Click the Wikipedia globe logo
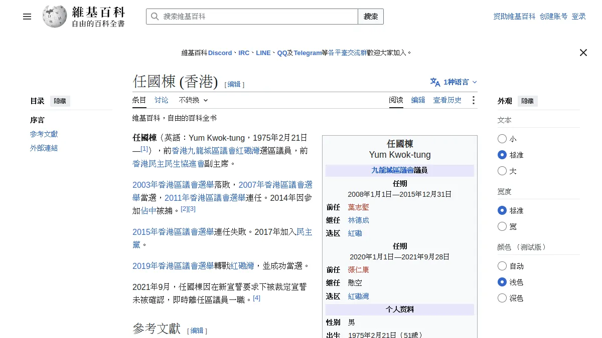 click(x=55, y=17)
